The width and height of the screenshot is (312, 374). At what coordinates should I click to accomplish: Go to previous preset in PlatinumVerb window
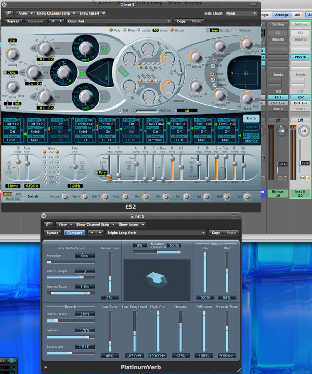(92, 233)
